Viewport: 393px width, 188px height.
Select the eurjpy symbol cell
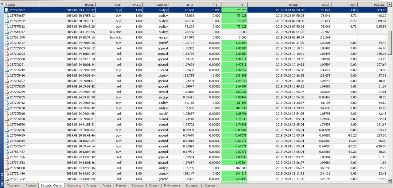(163, 37)
